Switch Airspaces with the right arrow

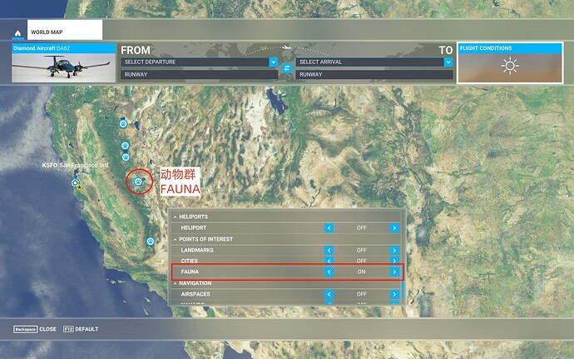click(394, 294)
